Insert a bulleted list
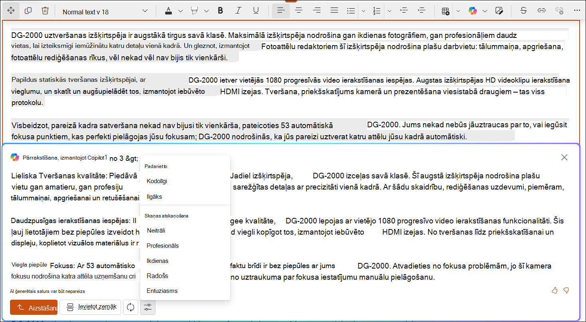586x322 pixels. point(351,11)
